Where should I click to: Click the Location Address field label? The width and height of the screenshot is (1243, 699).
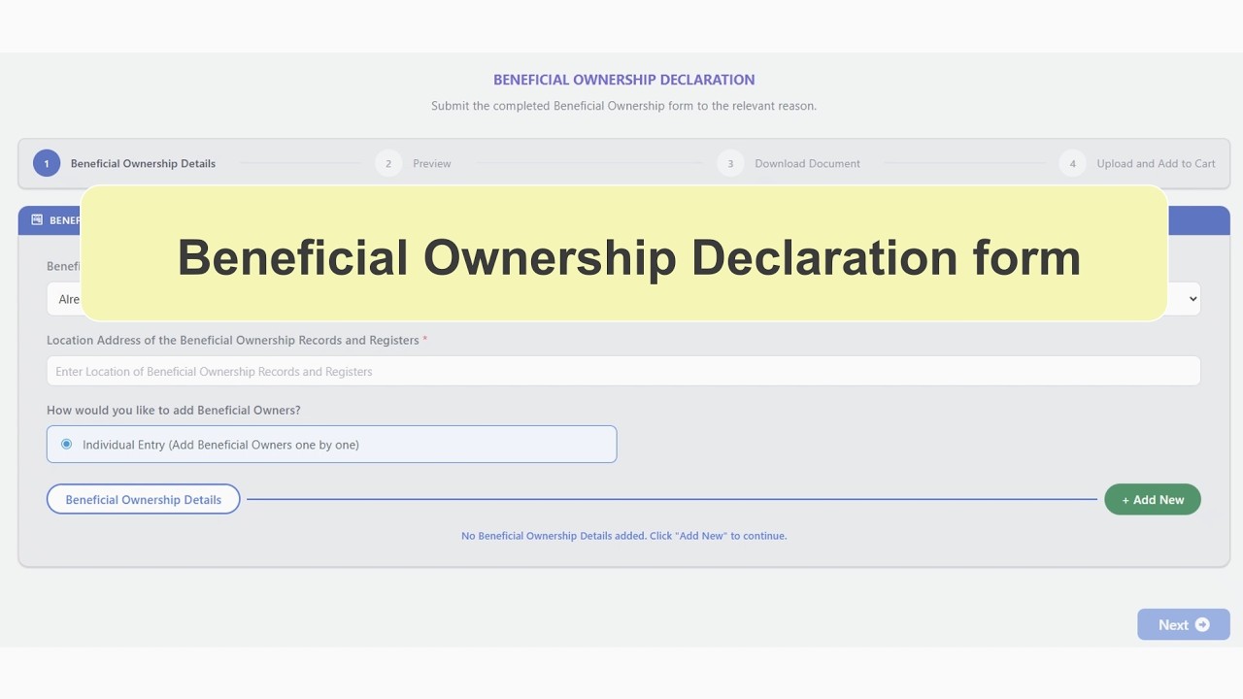click(237, 340)
